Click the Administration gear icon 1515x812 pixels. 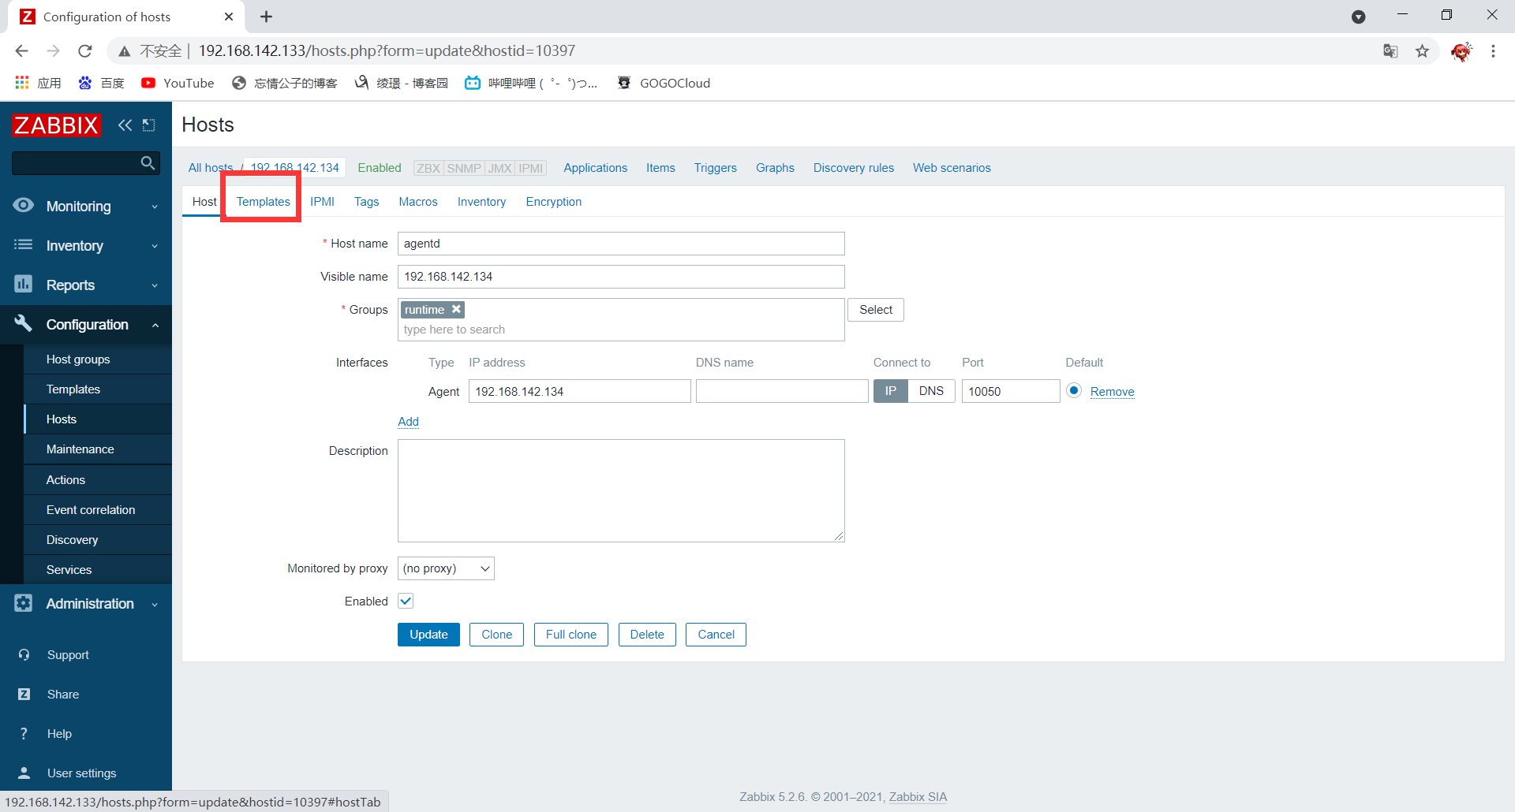pos(24,603)
